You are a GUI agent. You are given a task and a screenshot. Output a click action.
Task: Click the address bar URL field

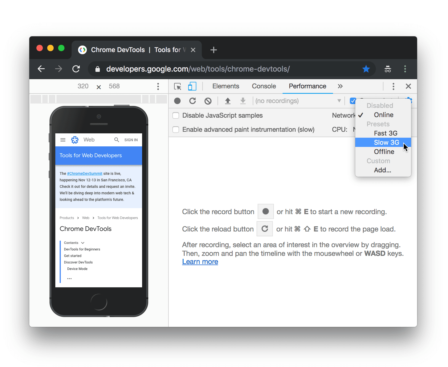(x=198, y=69)
